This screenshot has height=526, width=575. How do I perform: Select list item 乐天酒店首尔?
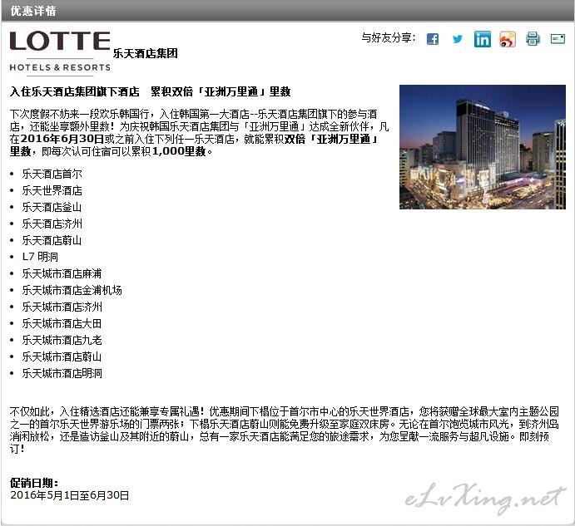pos(52,174)
